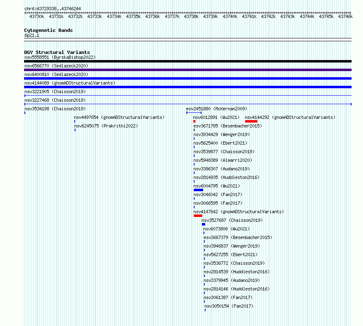Screen dimensions: 363x326
Task: Open nsv6400810 (Sedlazeck2020) label
Action: coord(56,74)
